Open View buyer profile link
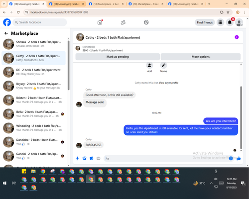This screenshot has width=249, height=199. [168, 83]
